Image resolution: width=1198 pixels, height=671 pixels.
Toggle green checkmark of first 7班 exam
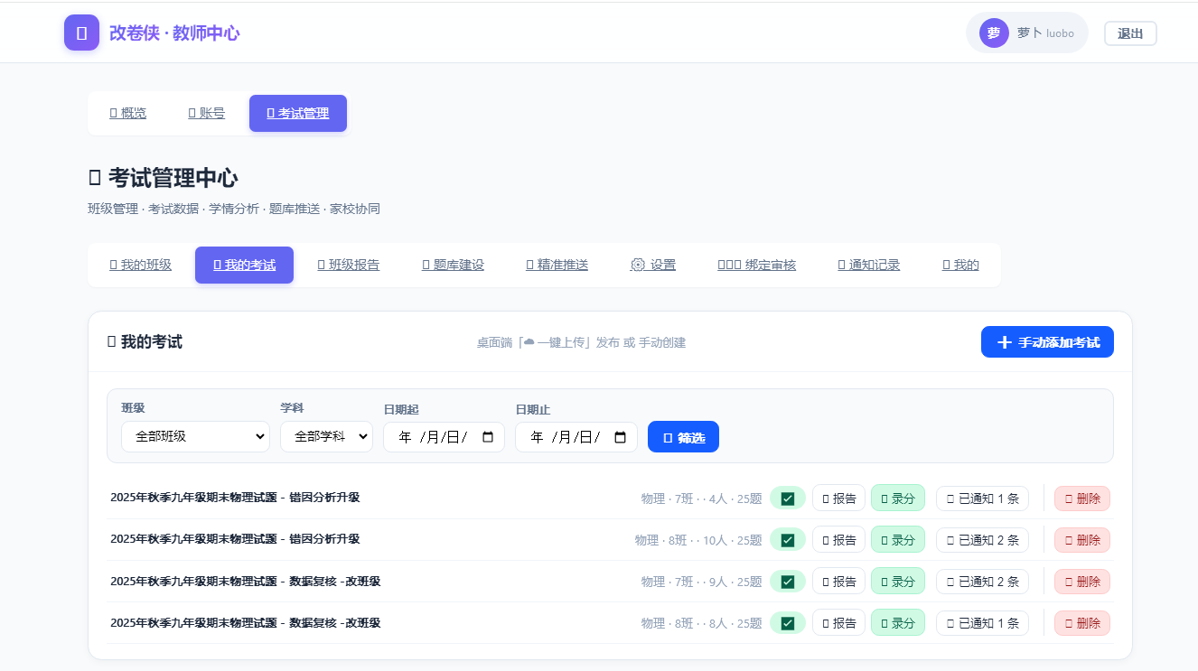coord(788,499)
